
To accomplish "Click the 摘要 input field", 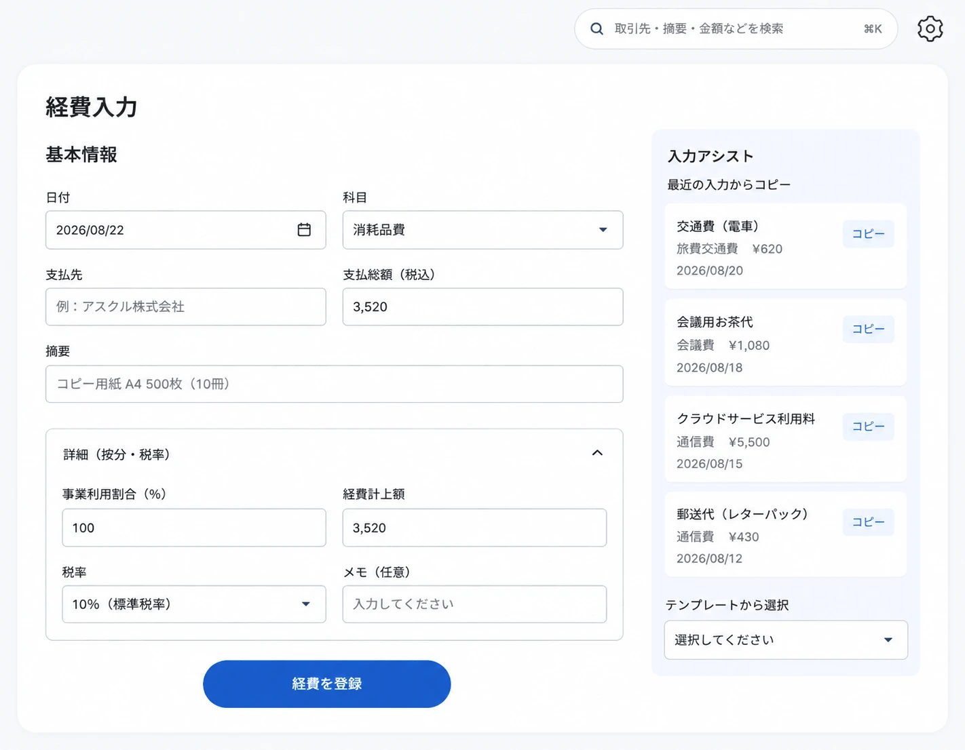I will tap(334, 384).
